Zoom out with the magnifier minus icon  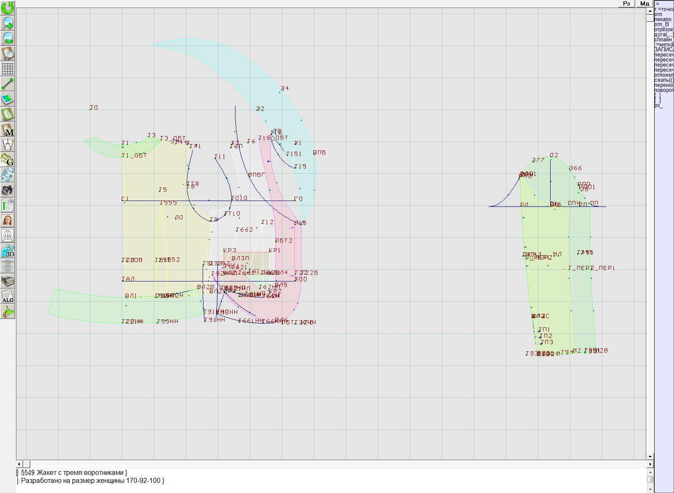pos(8,38)
